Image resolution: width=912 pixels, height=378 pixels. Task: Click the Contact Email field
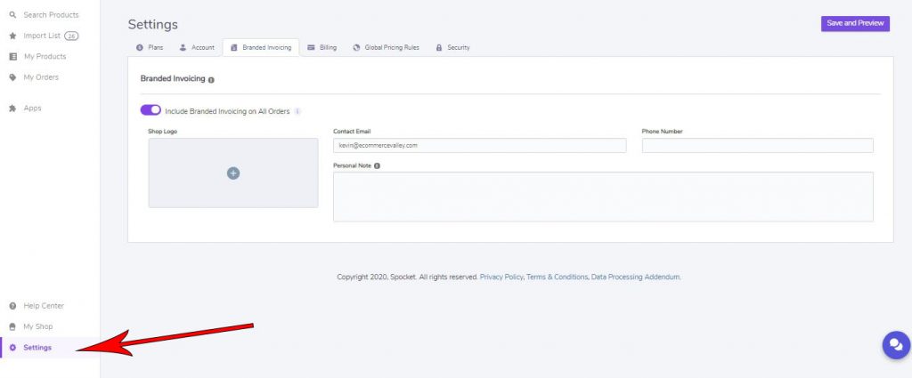pyautogui.click(x=480, y=145)
